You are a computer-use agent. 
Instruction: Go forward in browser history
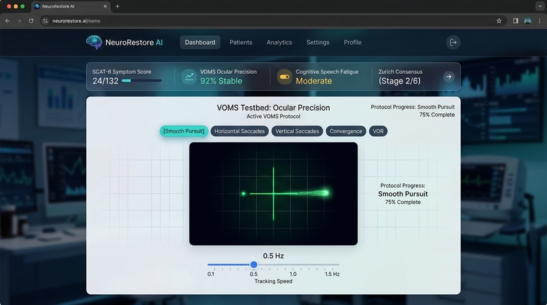[x=19, y=21]
